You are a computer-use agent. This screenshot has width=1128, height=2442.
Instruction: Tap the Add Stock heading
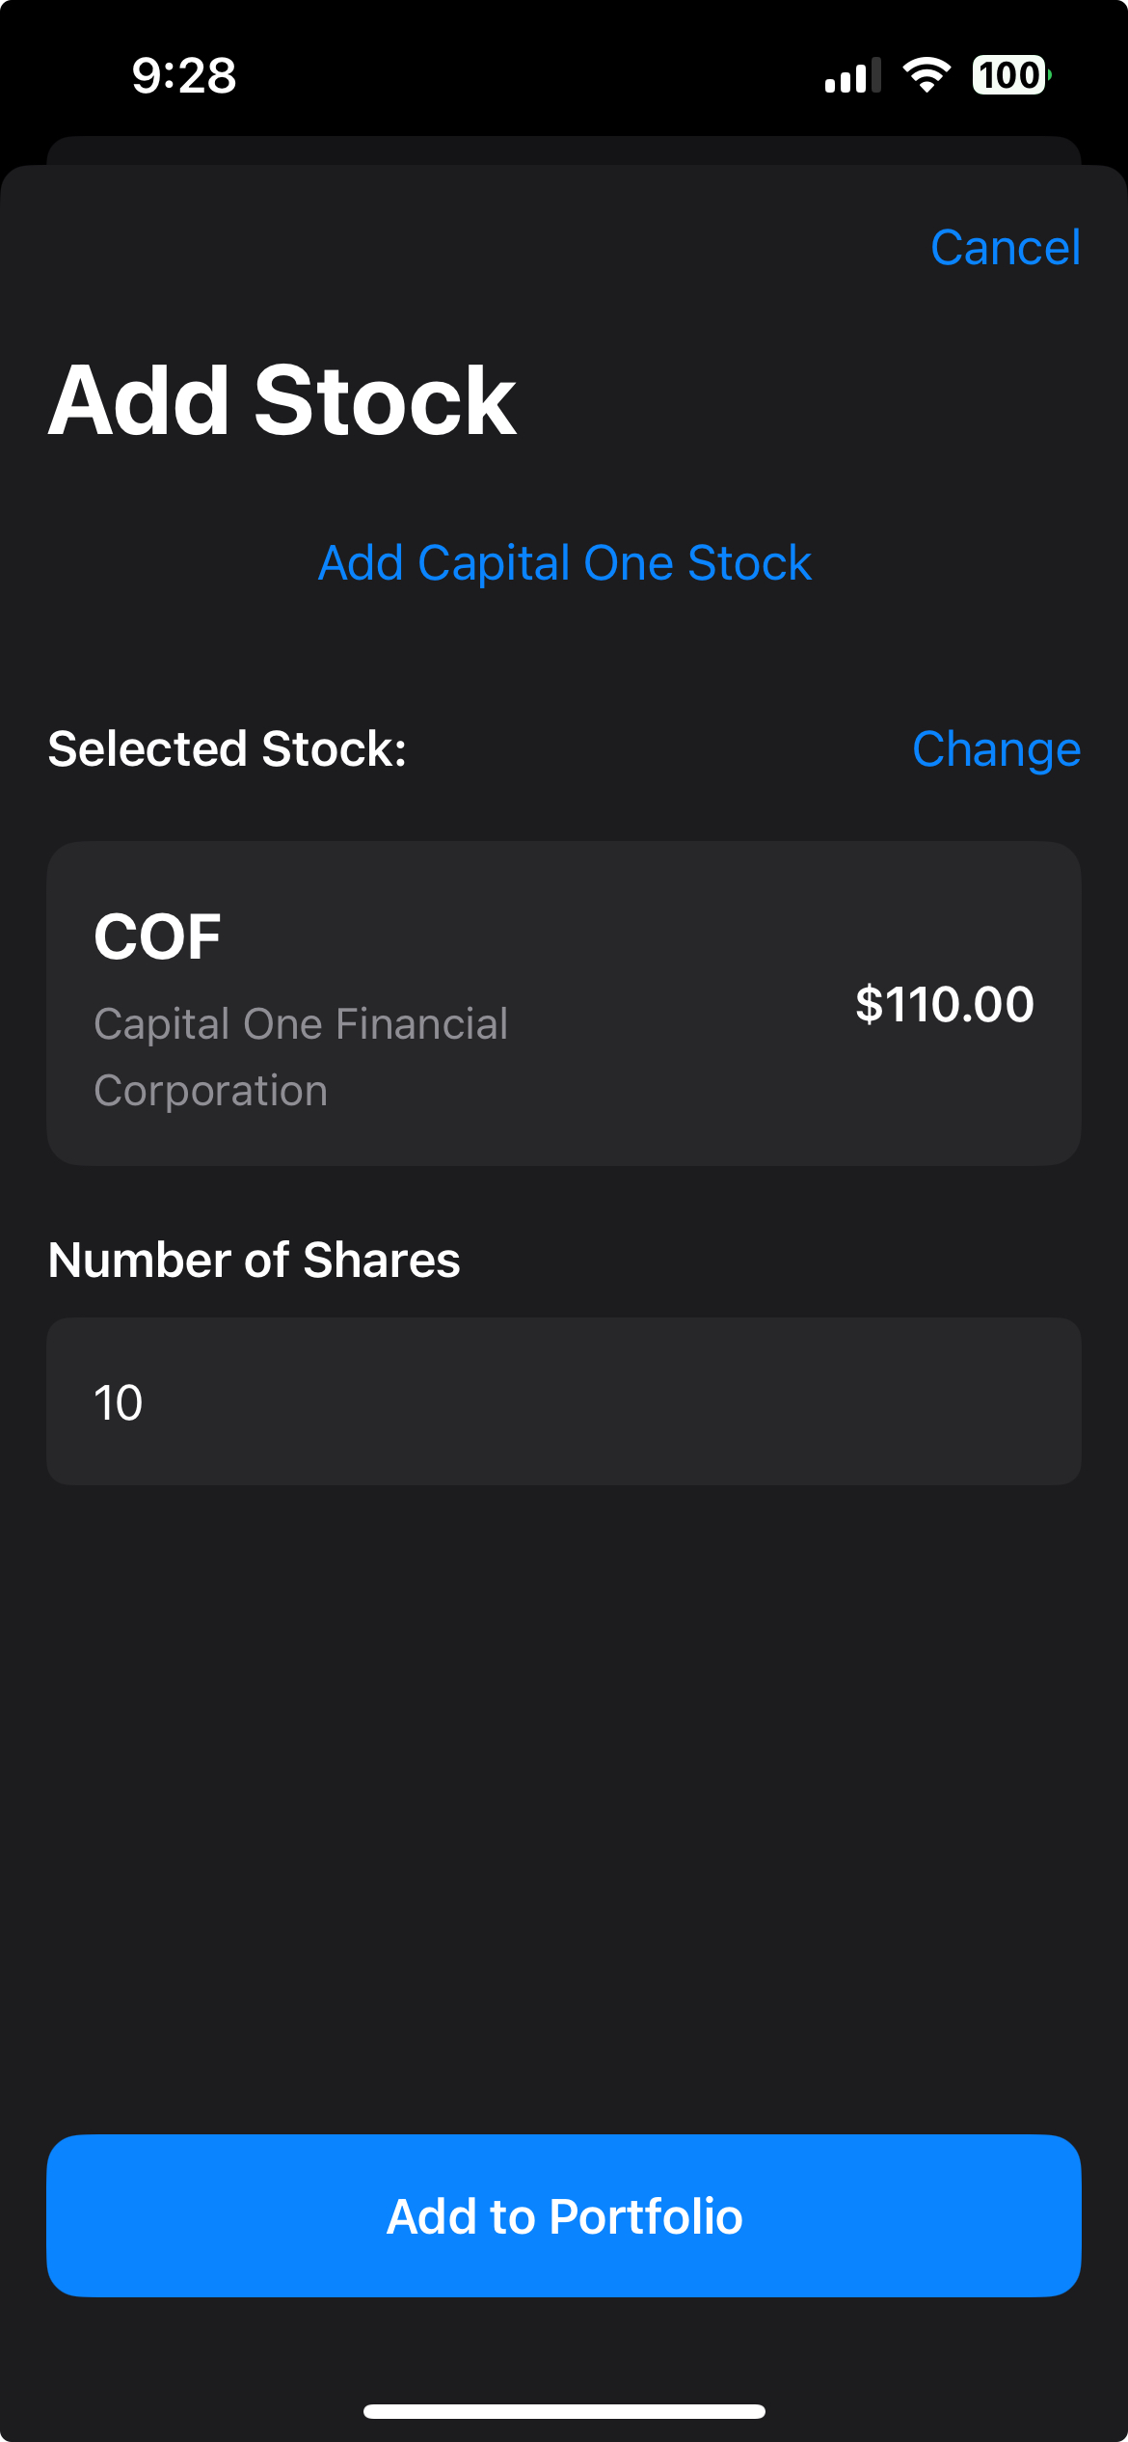tap(282, 400)
